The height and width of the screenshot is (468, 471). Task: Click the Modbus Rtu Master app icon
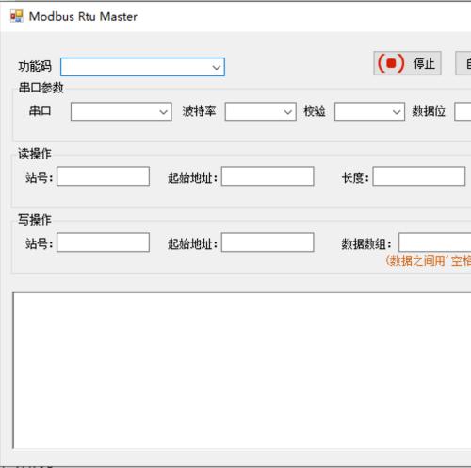(x=17, y=16)
